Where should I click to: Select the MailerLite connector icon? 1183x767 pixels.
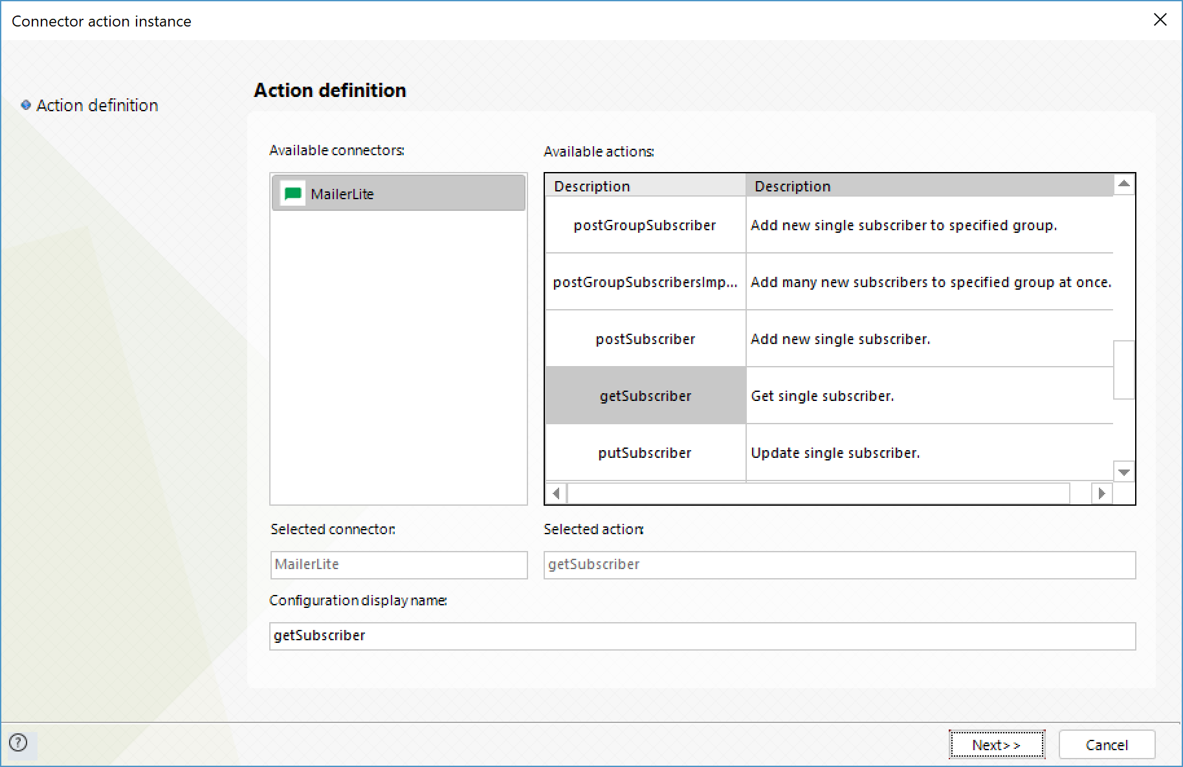(x=293, y=193)
